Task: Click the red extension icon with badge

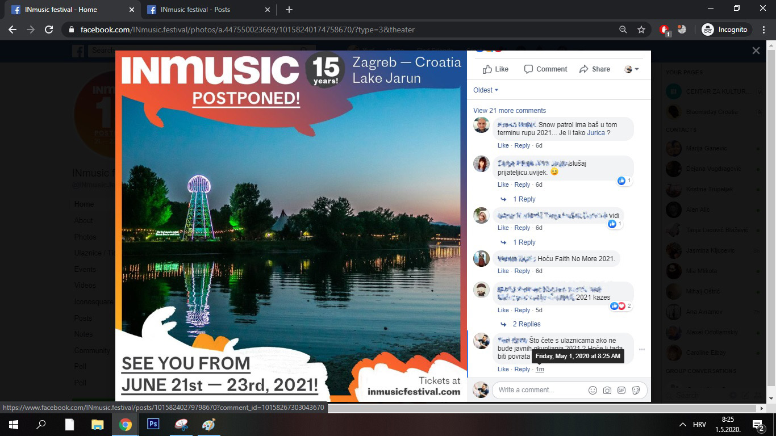Action: pos(665,30)
